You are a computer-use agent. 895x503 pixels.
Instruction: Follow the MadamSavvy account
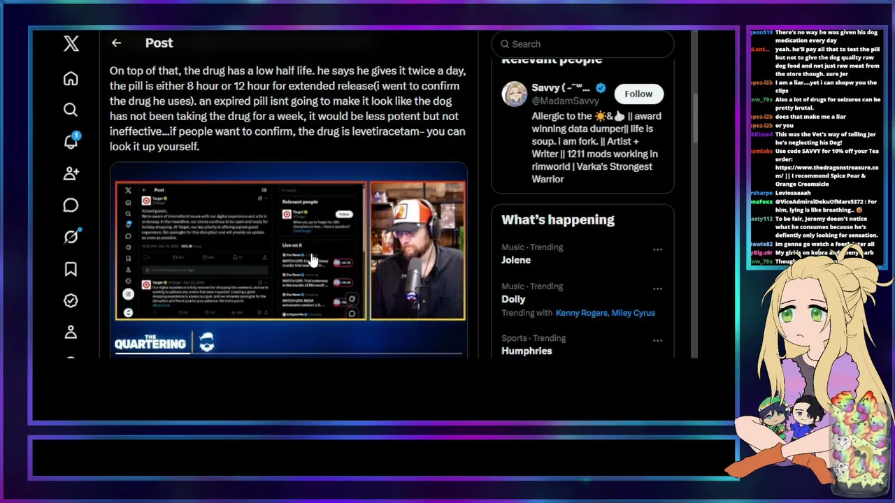pos(638,94)
